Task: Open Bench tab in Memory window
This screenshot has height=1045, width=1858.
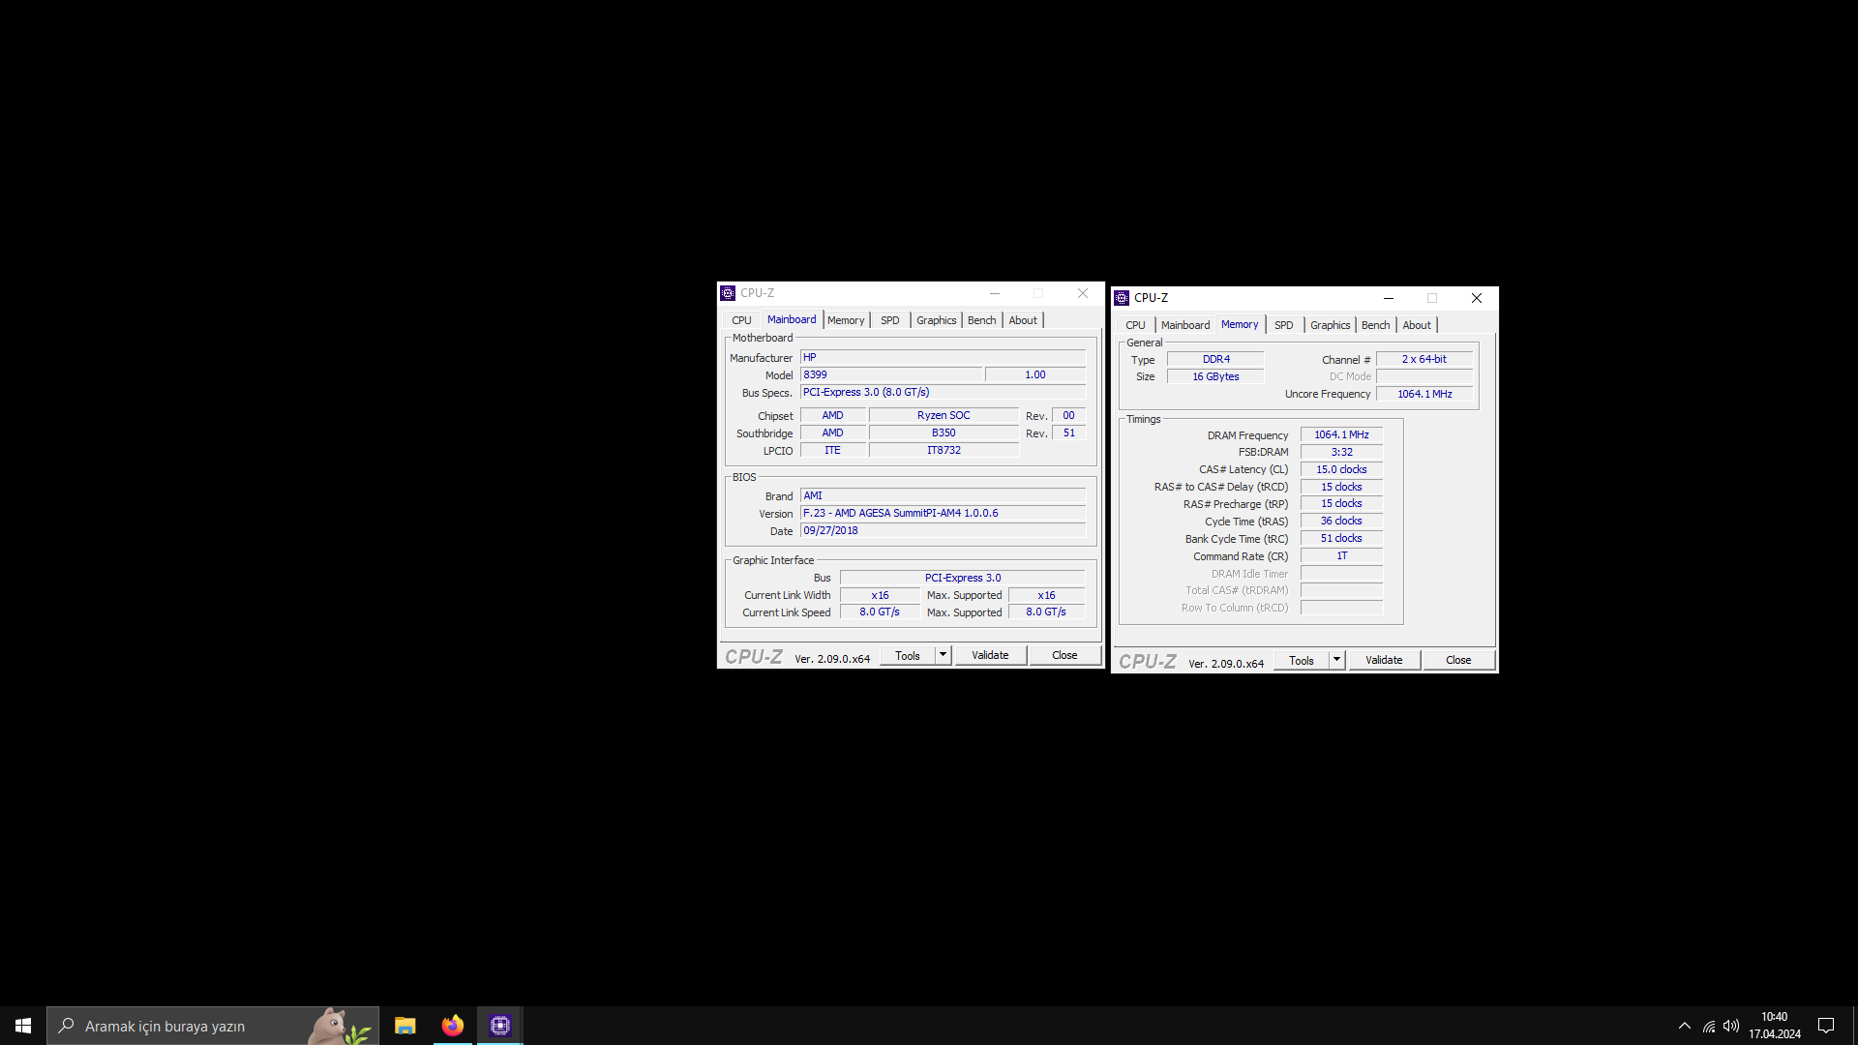Action: tap(1375, 325)
